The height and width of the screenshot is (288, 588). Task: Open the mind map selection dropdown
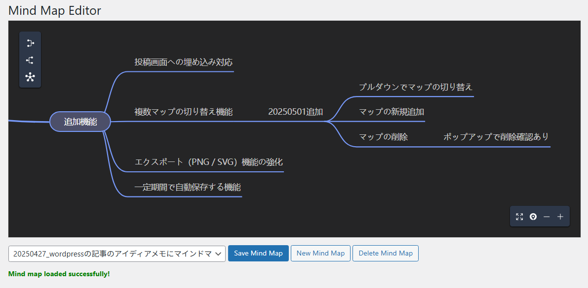click(x=117, y=254)
